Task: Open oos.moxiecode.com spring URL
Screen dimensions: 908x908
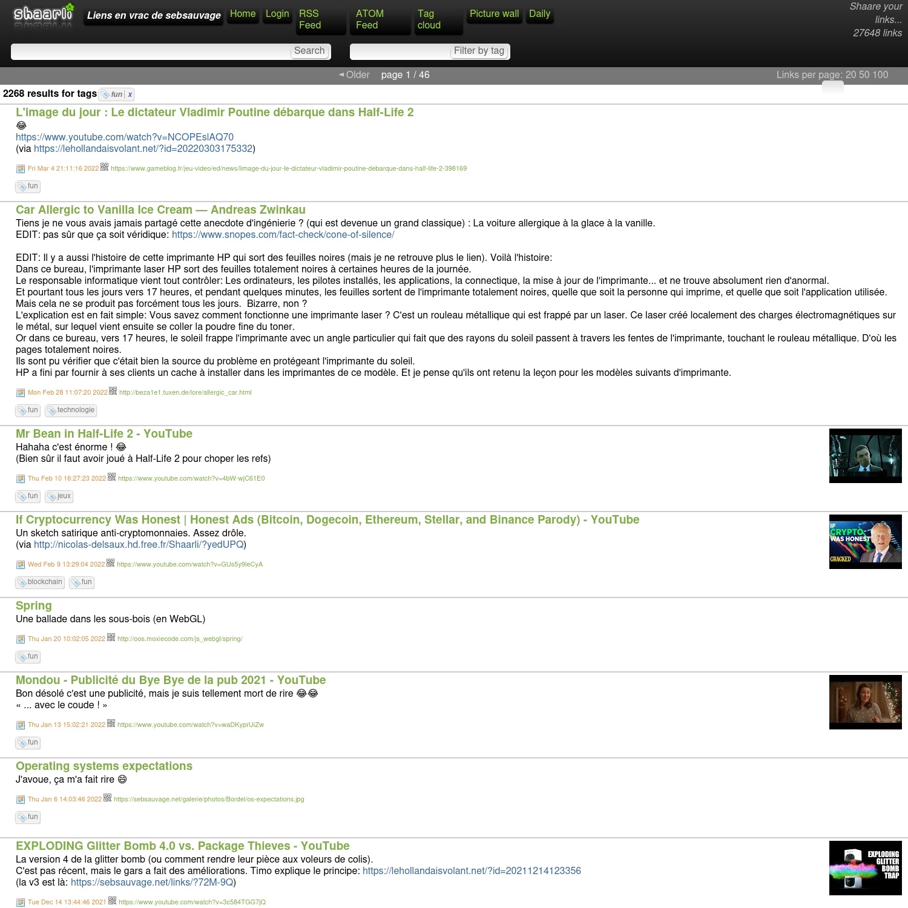Action: (180, 639)
